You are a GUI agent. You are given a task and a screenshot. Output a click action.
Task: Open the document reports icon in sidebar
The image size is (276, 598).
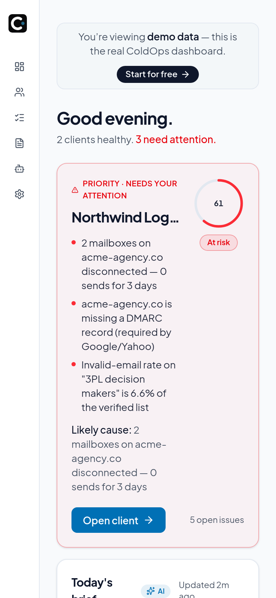coord(19,143)
